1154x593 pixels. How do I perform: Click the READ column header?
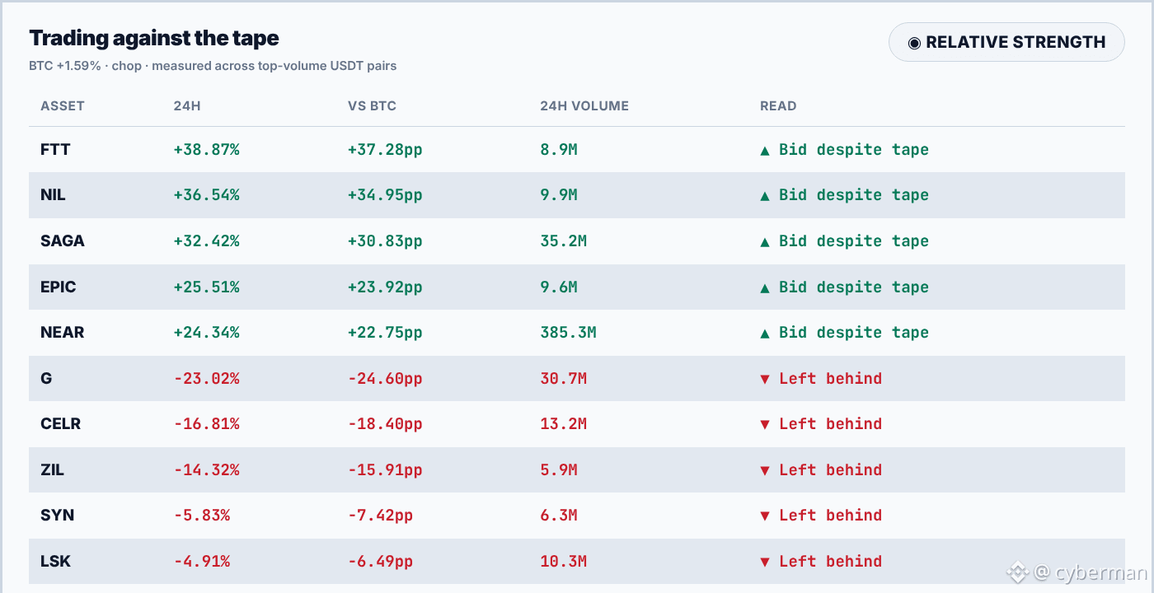point(778,106)
